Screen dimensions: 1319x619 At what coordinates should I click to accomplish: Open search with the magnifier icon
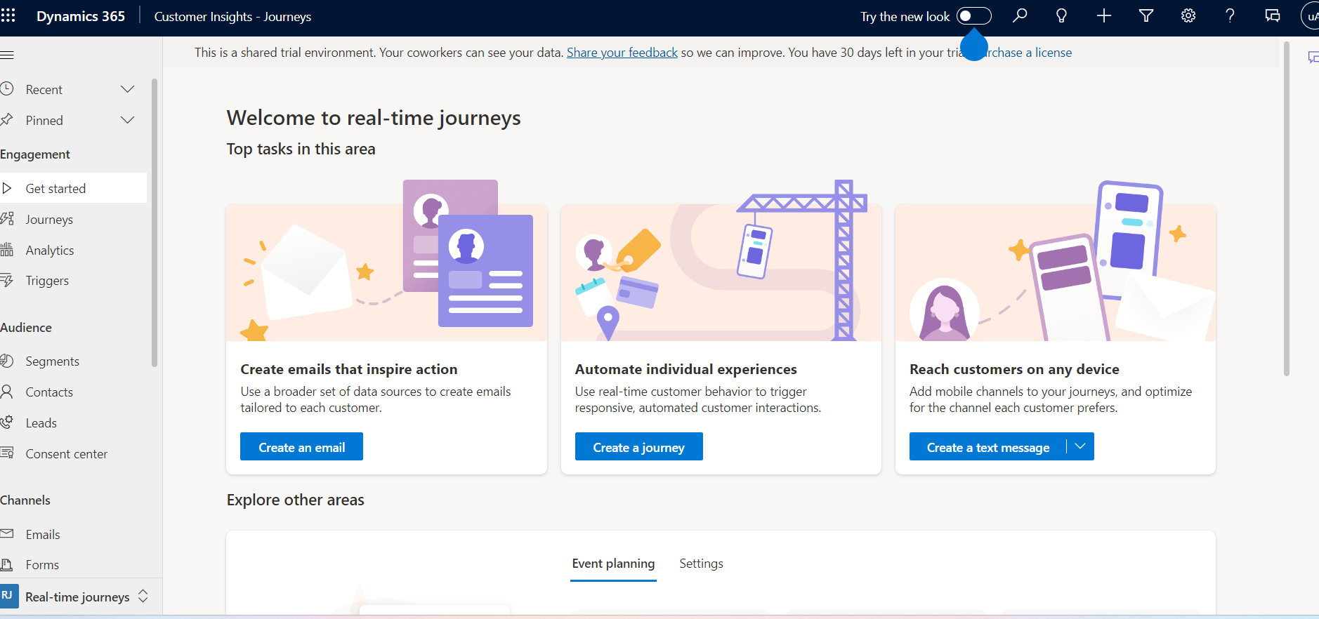click(1020, 16)
